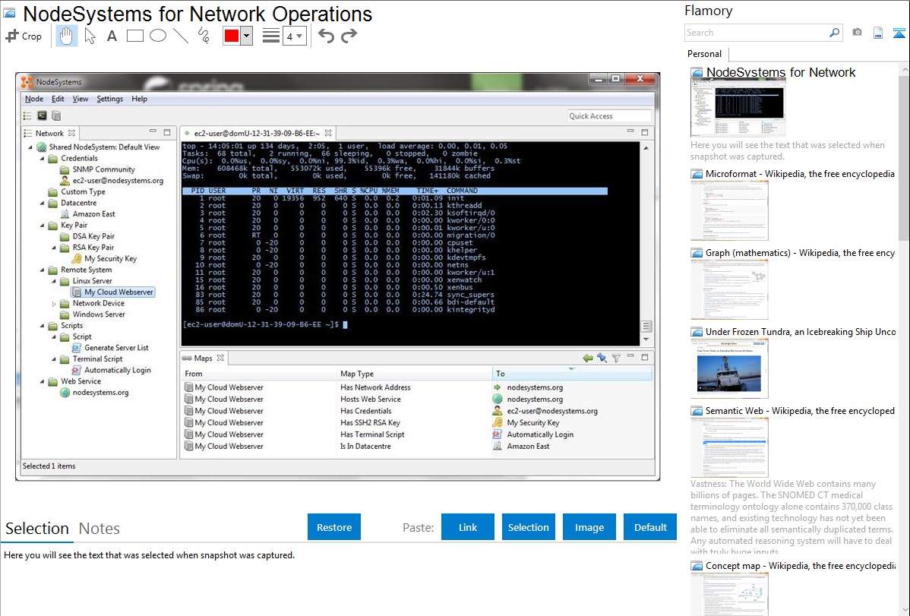
Task: Open Graph (mathematics) Wikipedia snapshot
Action: 729,289
